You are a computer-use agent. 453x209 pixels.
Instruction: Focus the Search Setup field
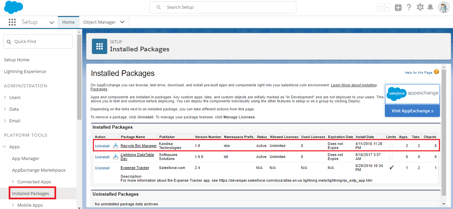tap(222, 7)
